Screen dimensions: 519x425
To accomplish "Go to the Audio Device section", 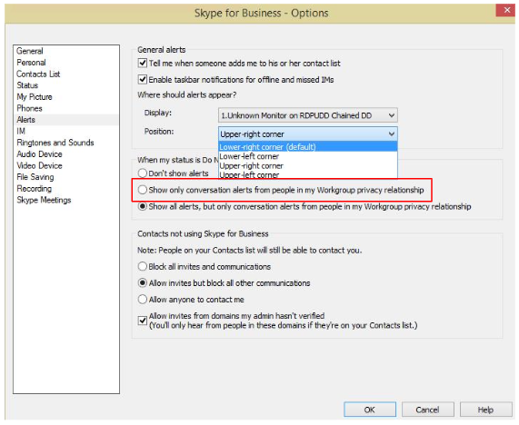I will 39,154.
